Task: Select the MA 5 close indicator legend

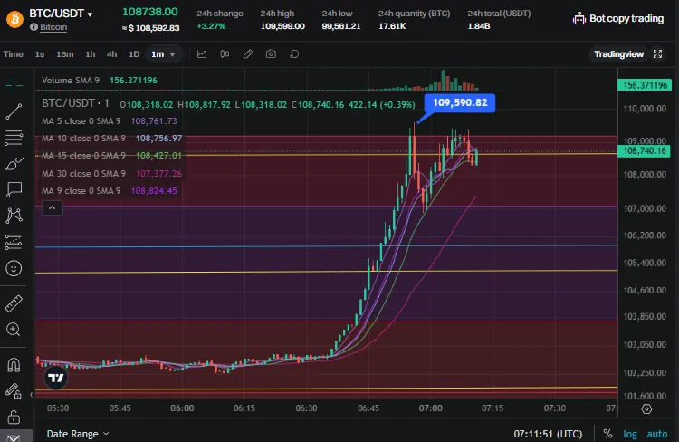Action: 110,120
